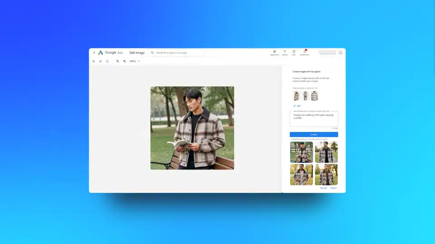
Task: Select the first product thumbnail of jacket model
Action: (296, 96)
